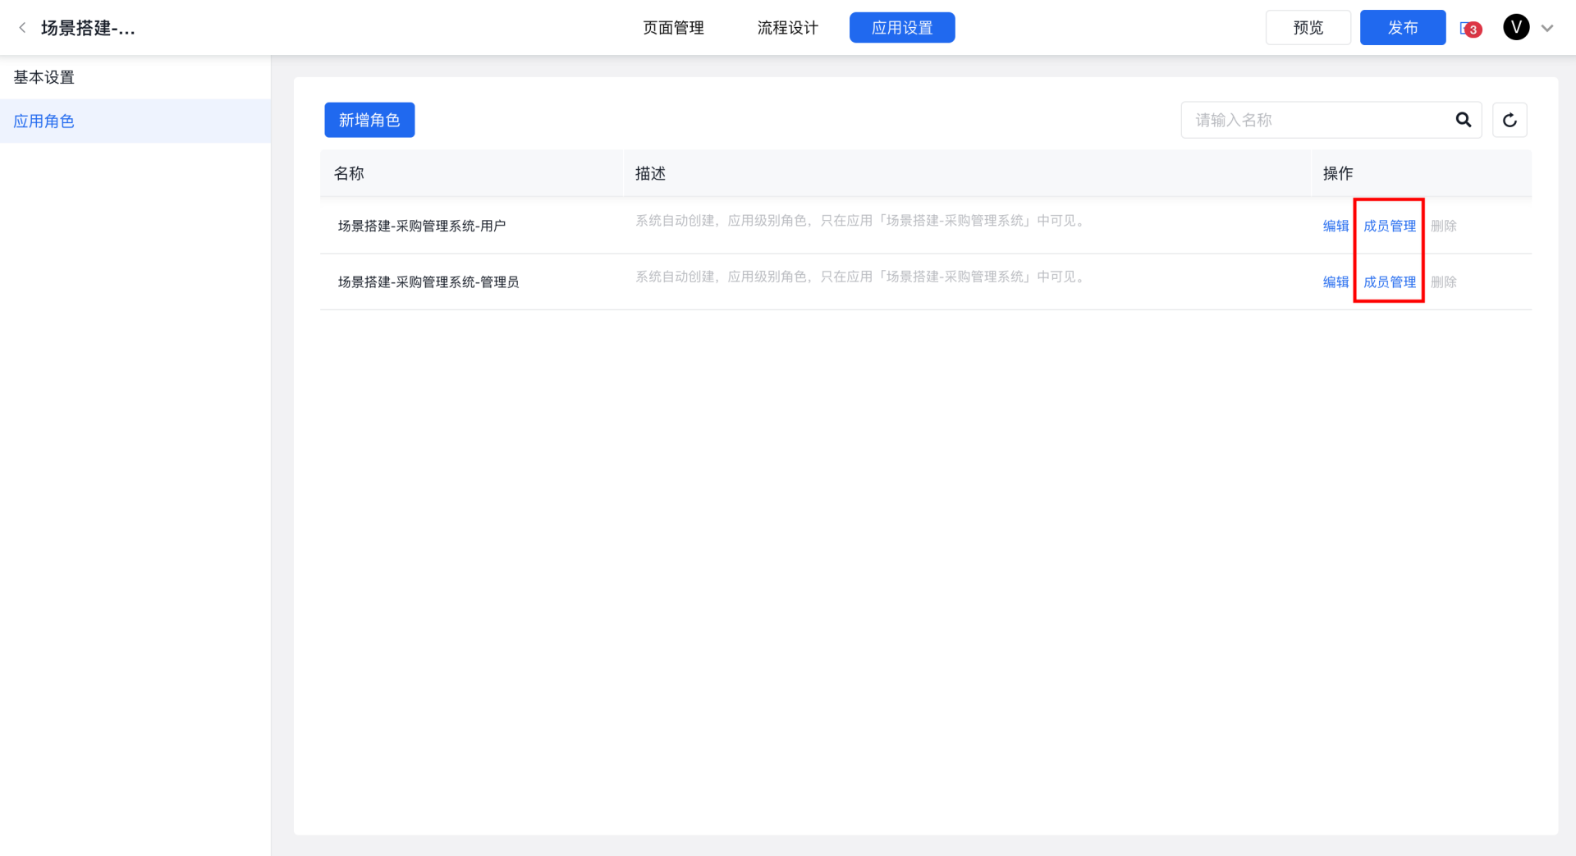This screenshot has height=856, width=1576.
Task: Open 成员管理 for the 管理员 role
Action: (x=1389, y=282)
